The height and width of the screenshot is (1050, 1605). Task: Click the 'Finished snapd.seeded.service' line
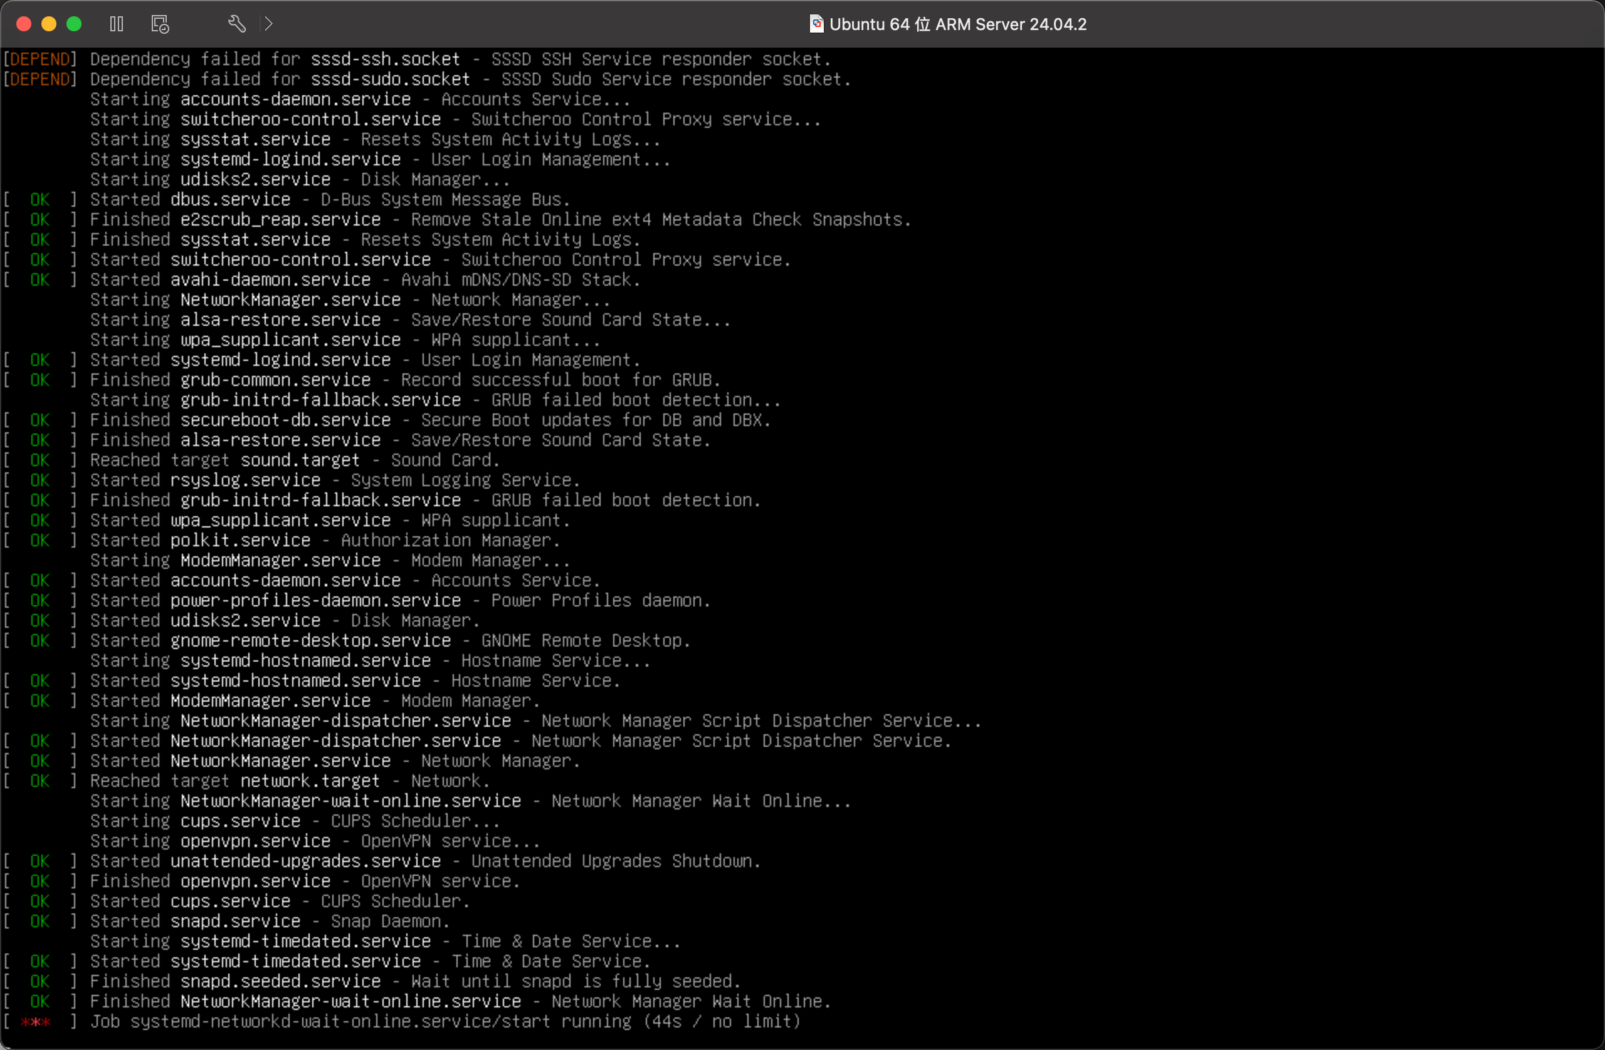tap(372, 982)
